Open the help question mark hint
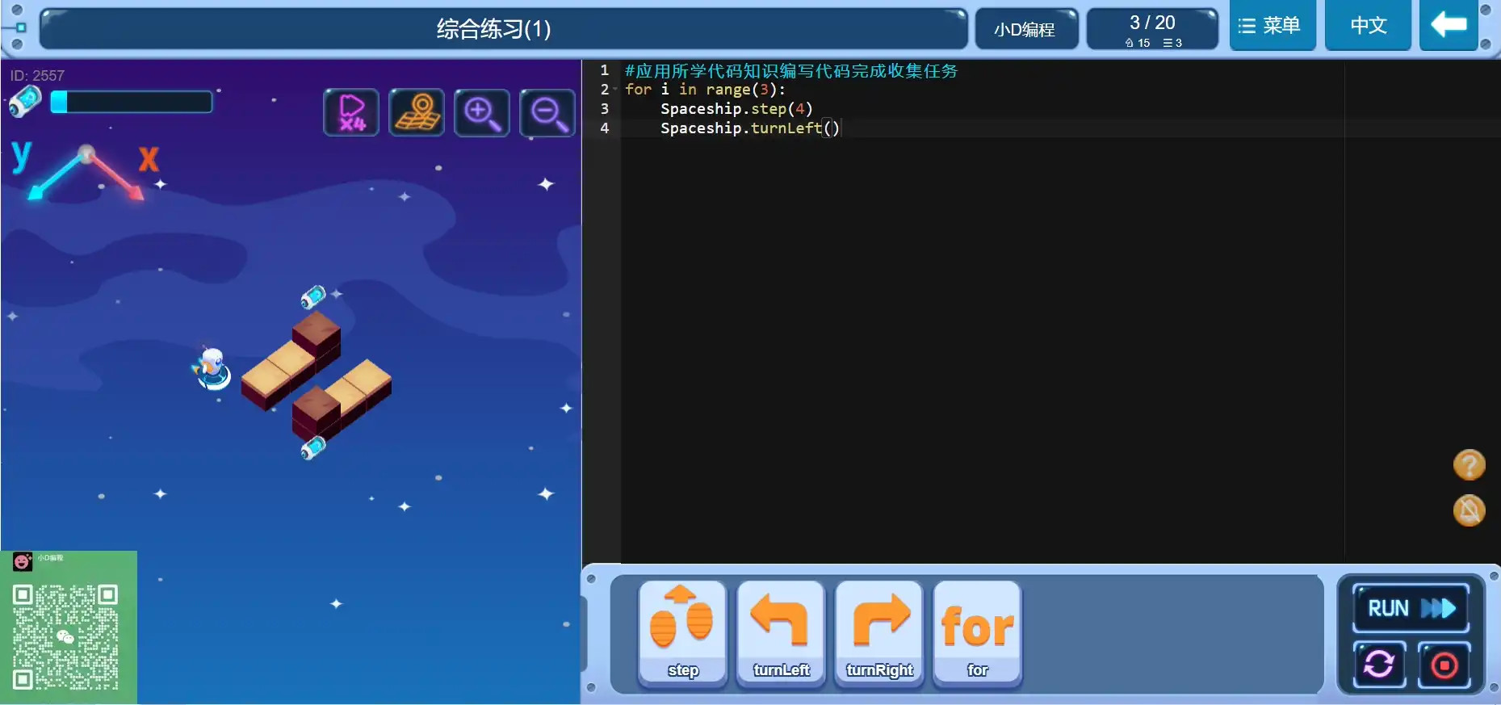 point(1469,465)
